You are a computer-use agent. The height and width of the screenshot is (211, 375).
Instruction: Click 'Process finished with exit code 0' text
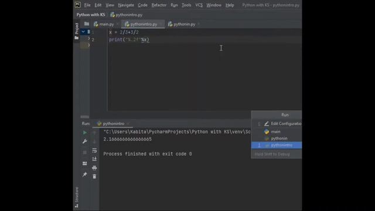(148, 154)
